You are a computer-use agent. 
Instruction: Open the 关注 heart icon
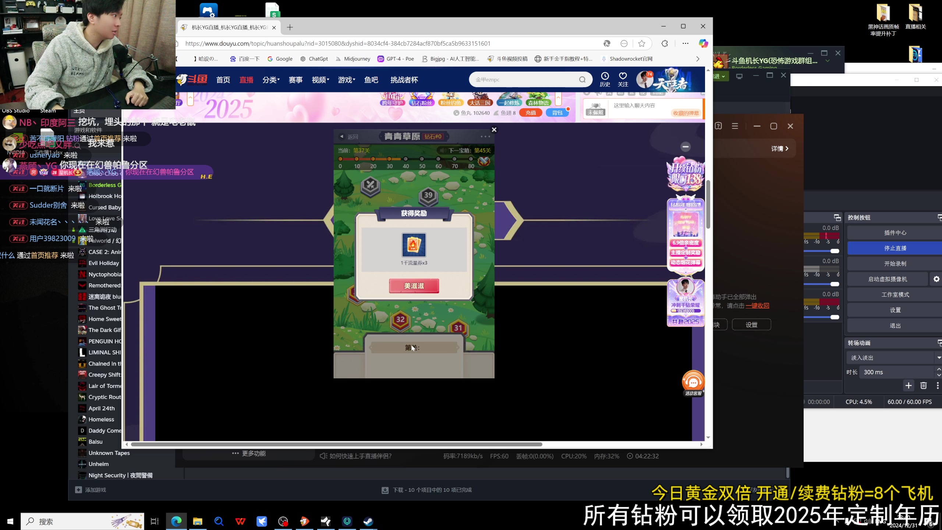coord(623,79)
